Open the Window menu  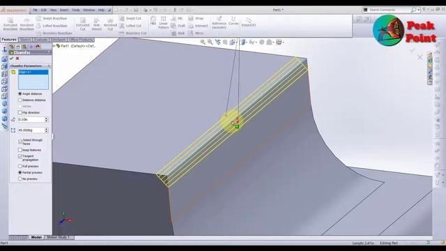[x=89, y=10]
